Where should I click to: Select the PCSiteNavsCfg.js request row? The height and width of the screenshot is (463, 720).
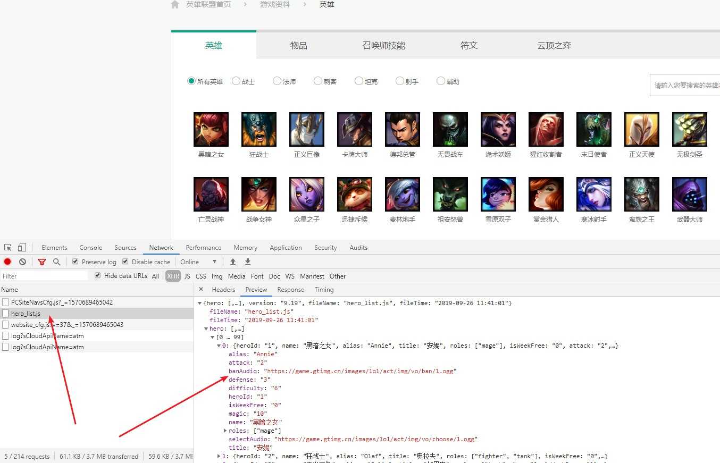(x=97, y=302)
